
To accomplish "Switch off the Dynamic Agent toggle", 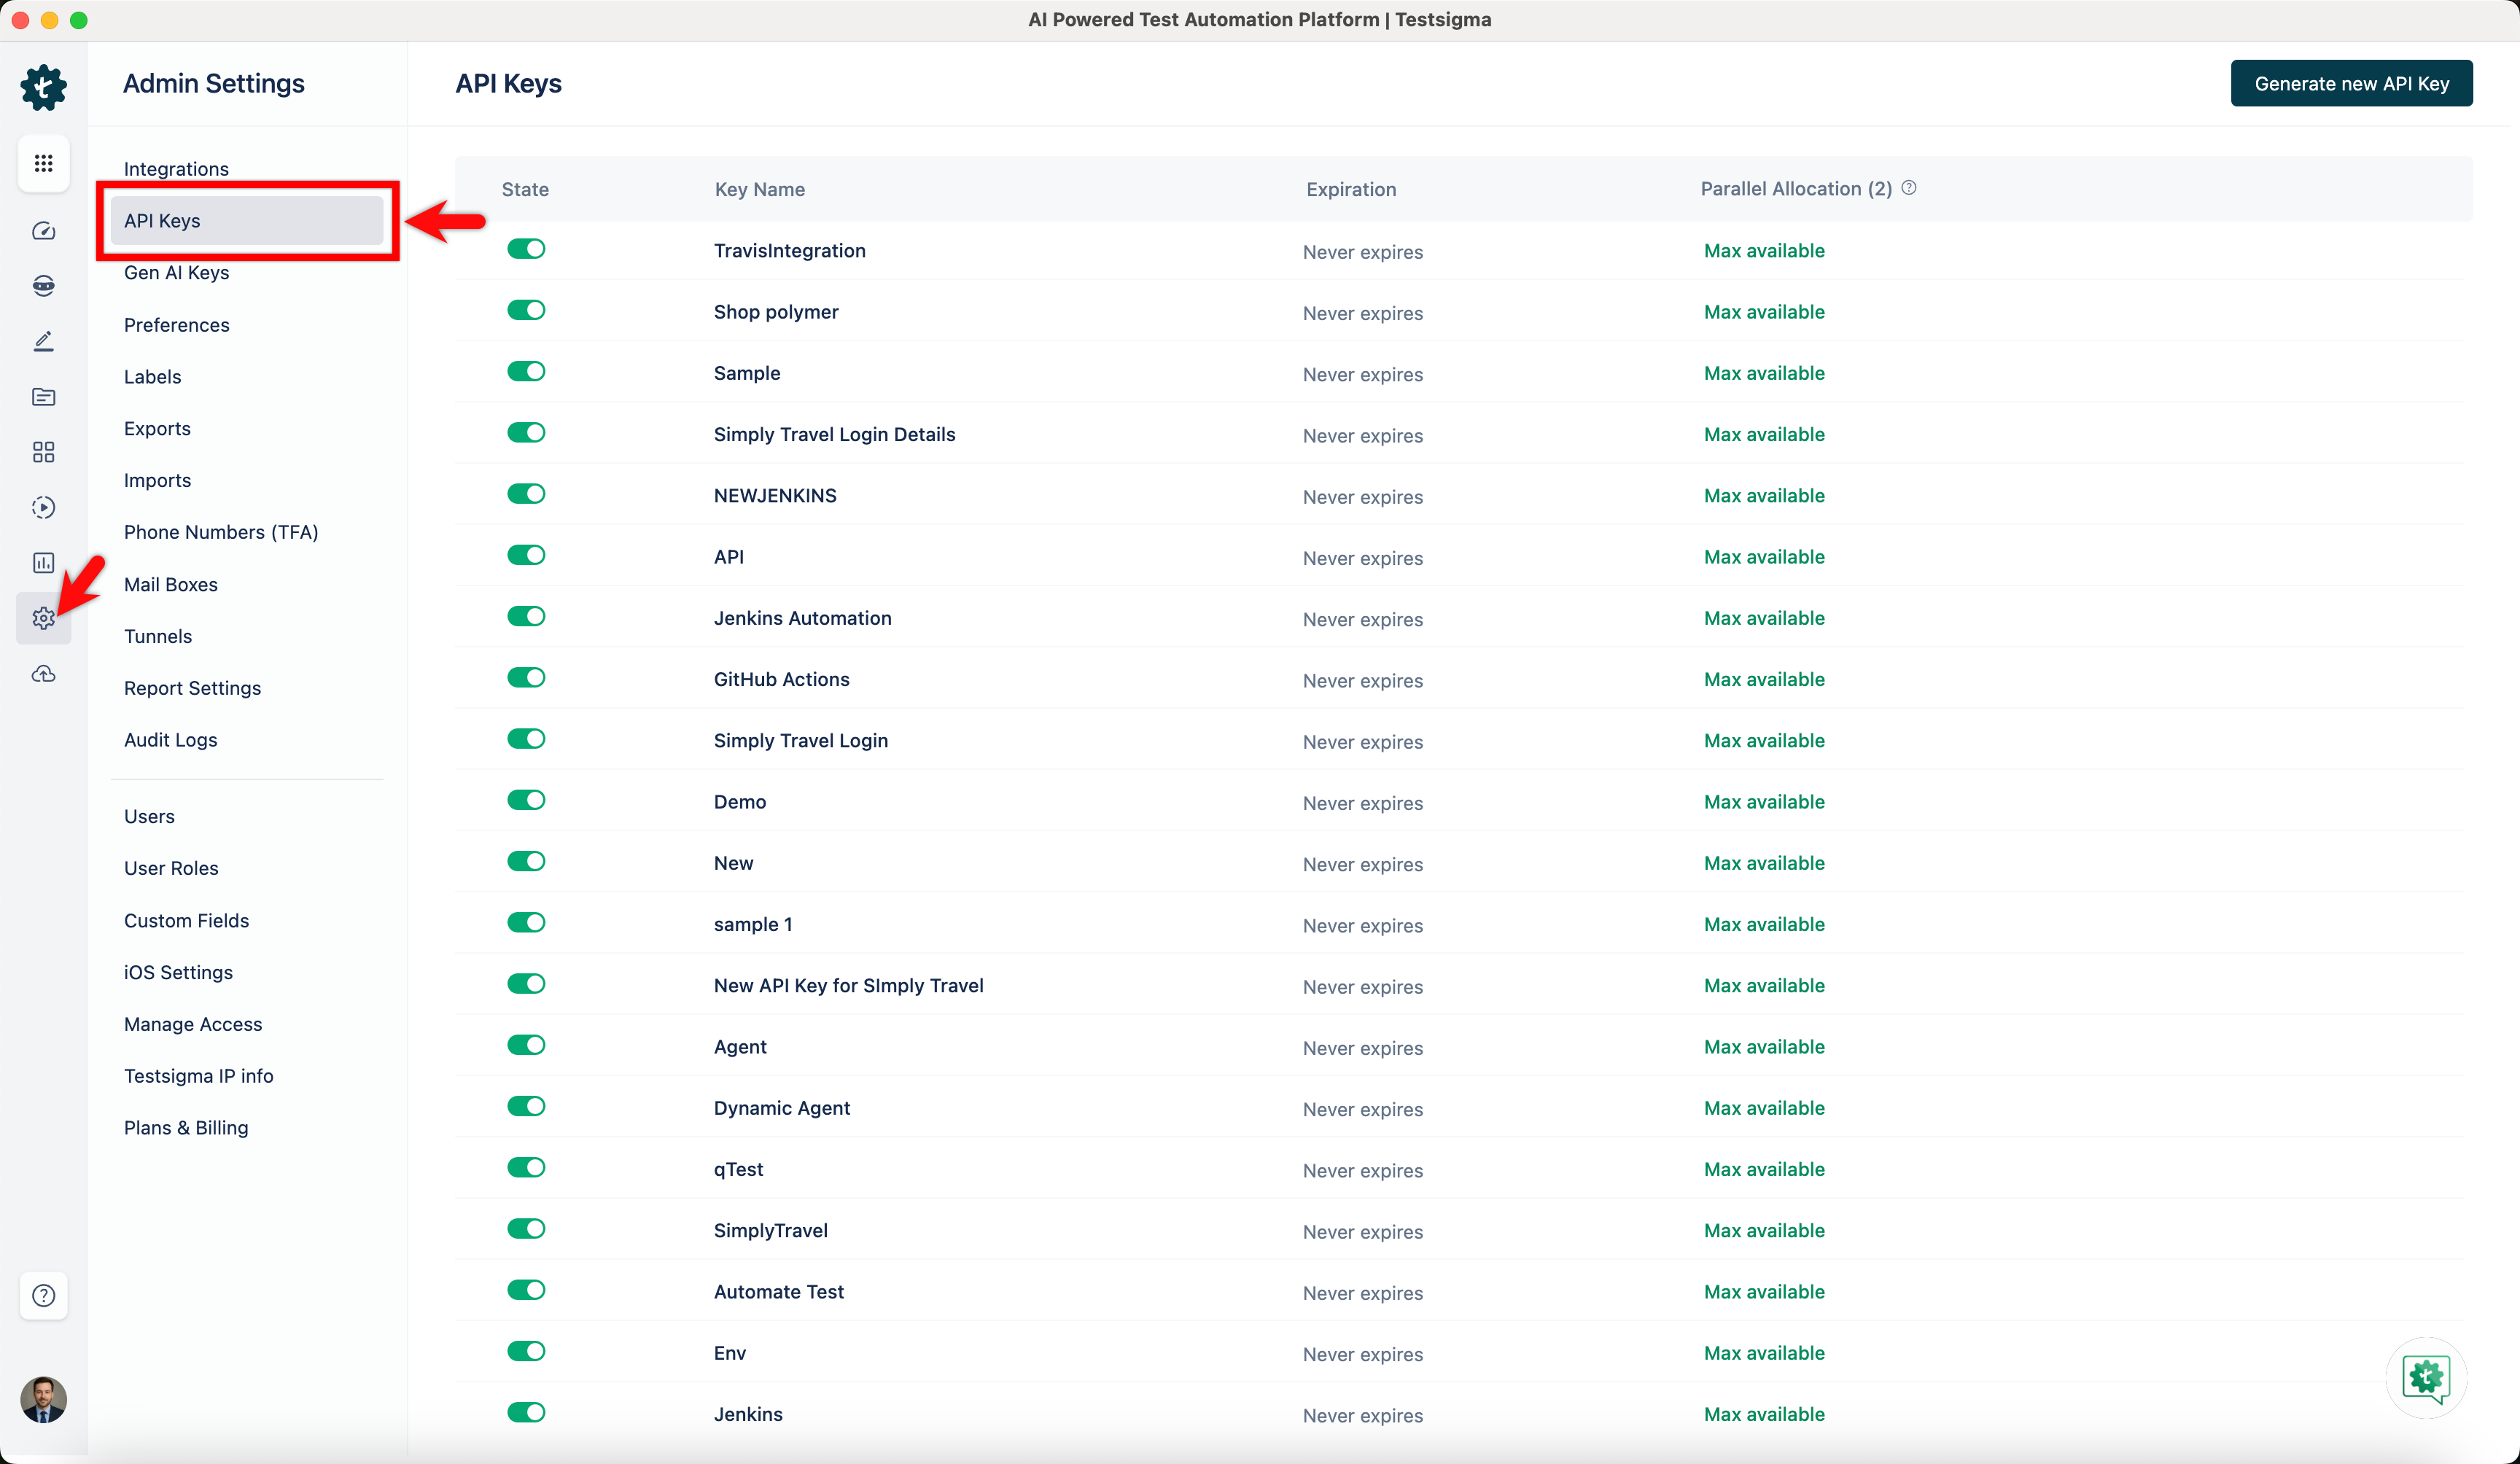I will point(526,1106).
